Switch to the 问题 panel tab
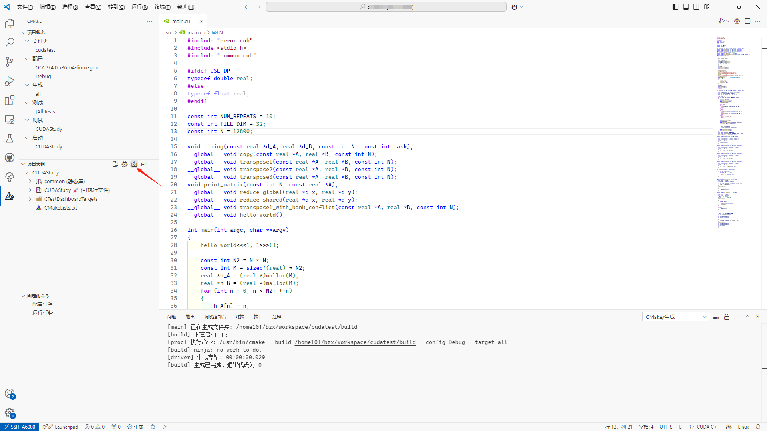 coord(172,317)
